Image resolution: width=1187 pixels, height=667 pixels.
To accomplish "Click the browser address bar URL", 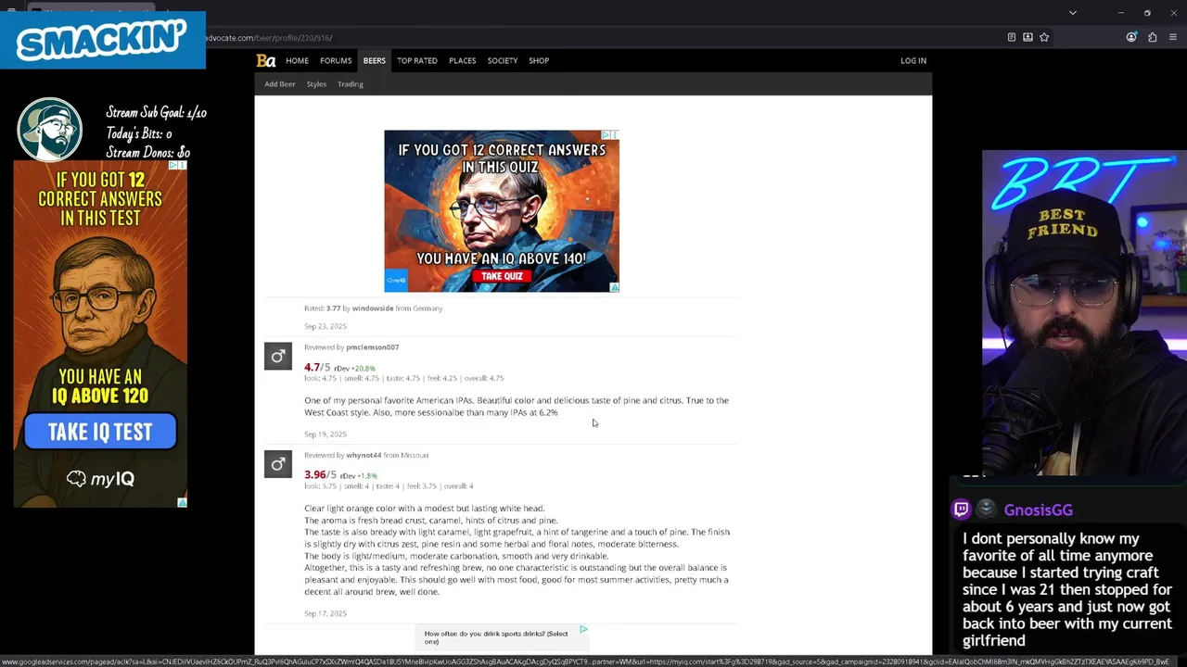I will click(269, 38).
